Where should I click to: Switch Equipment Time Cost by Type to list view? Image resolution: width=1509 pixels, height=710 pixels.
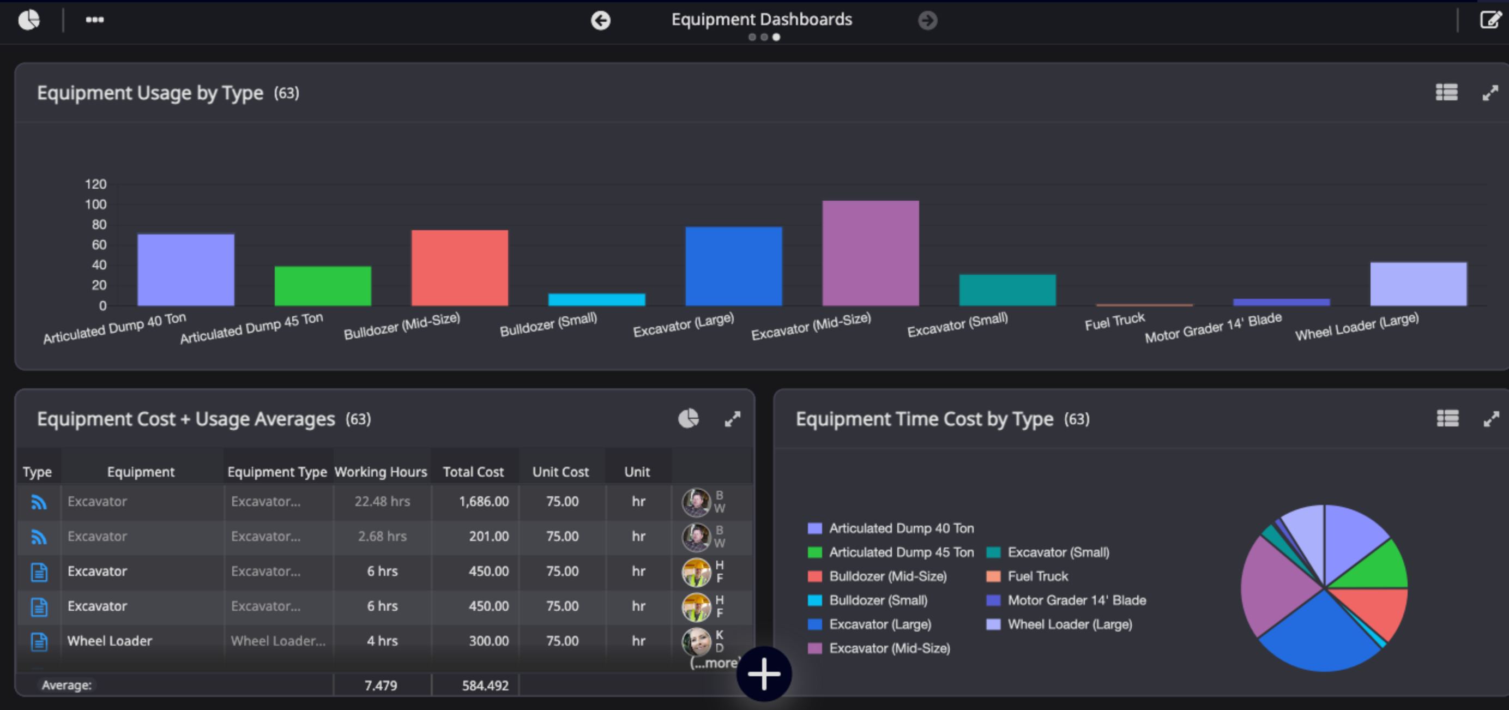pos(1447,418)
